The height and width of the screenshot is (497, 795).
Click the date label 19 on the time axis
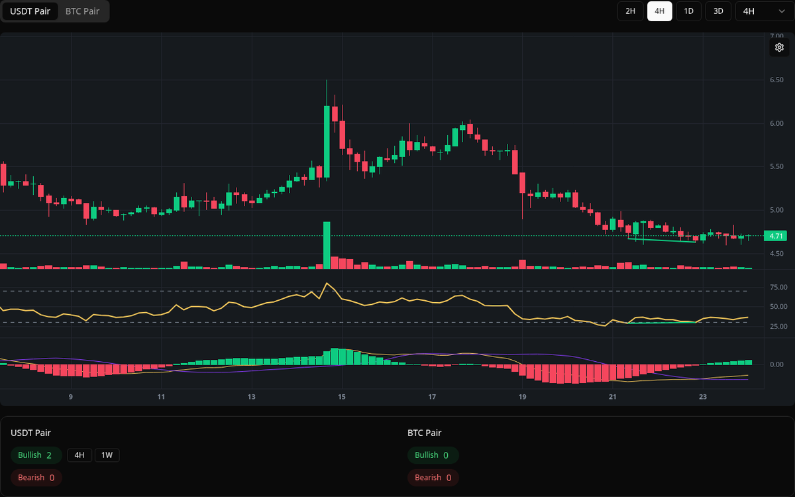[x=522, y=396]
